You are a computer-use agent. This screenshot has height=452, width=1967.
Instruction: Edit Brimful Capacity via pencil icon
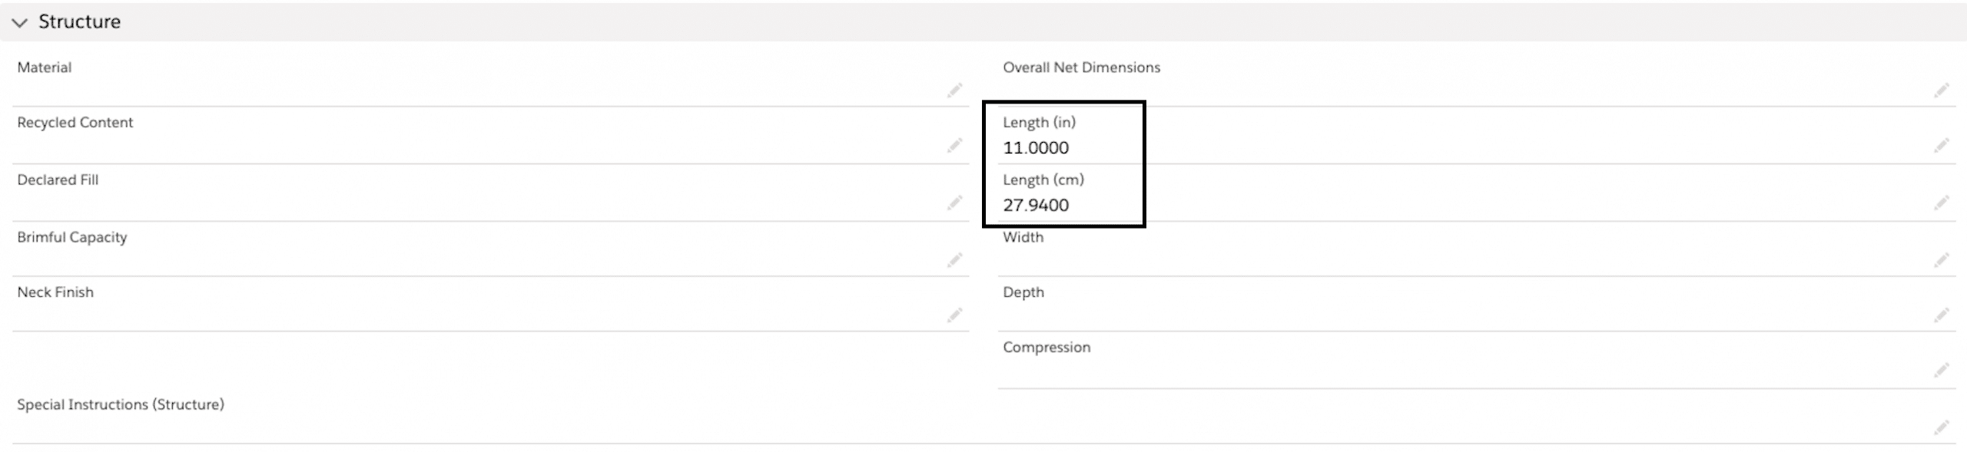pyautogui.click(x=954, y=261)
